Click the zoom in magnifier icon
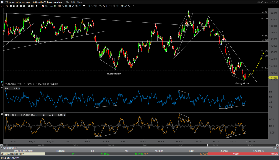This screenshot has height=160, width=279. 101,6
